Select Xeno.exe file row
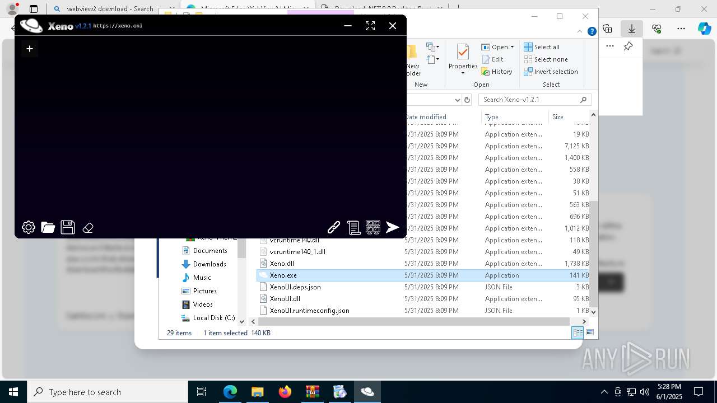Viewport: 717px width, 403px height. tap(423, 275)
